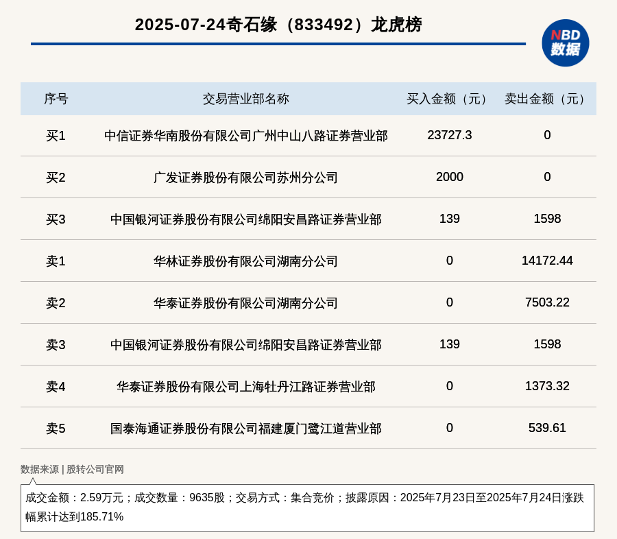Click 幅累计达到185.71% in the note box

coord(74,516)
